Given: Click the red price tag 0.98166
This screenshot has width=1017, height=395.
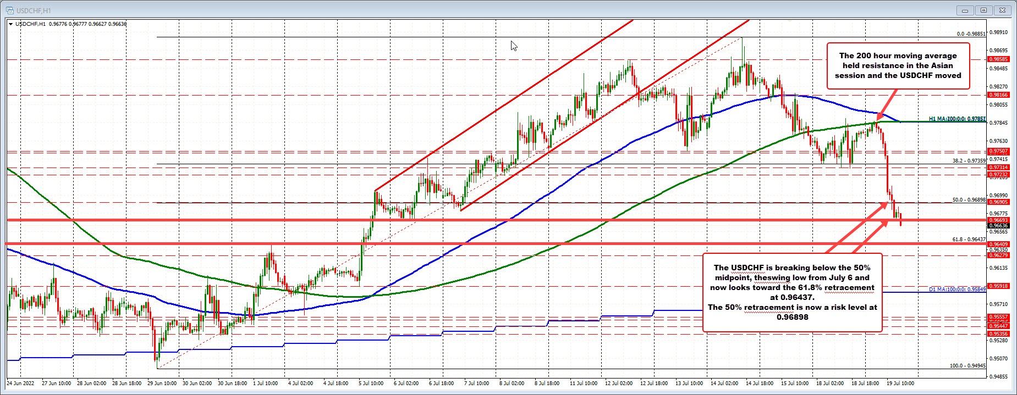Looking at the screenshot, I should (999, 94).
